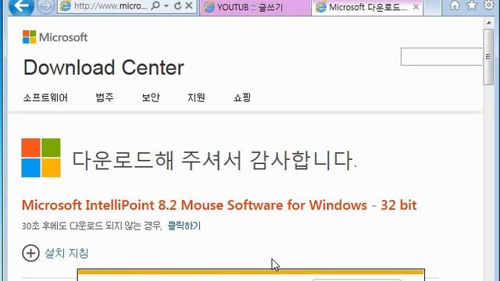Open the 범주 menu
Image resolution: width=500 pixels, height=281 pixels.
pyautogui.click(x=105, y=98)
